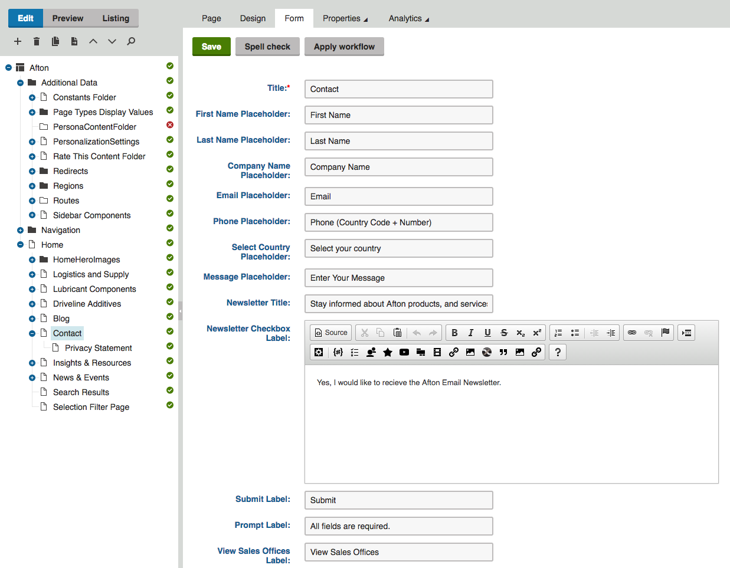The width and height of the screenshot is (730, 568).
Task: Click the anchor flag icon in editor toolbar
Action: point(665,333)
